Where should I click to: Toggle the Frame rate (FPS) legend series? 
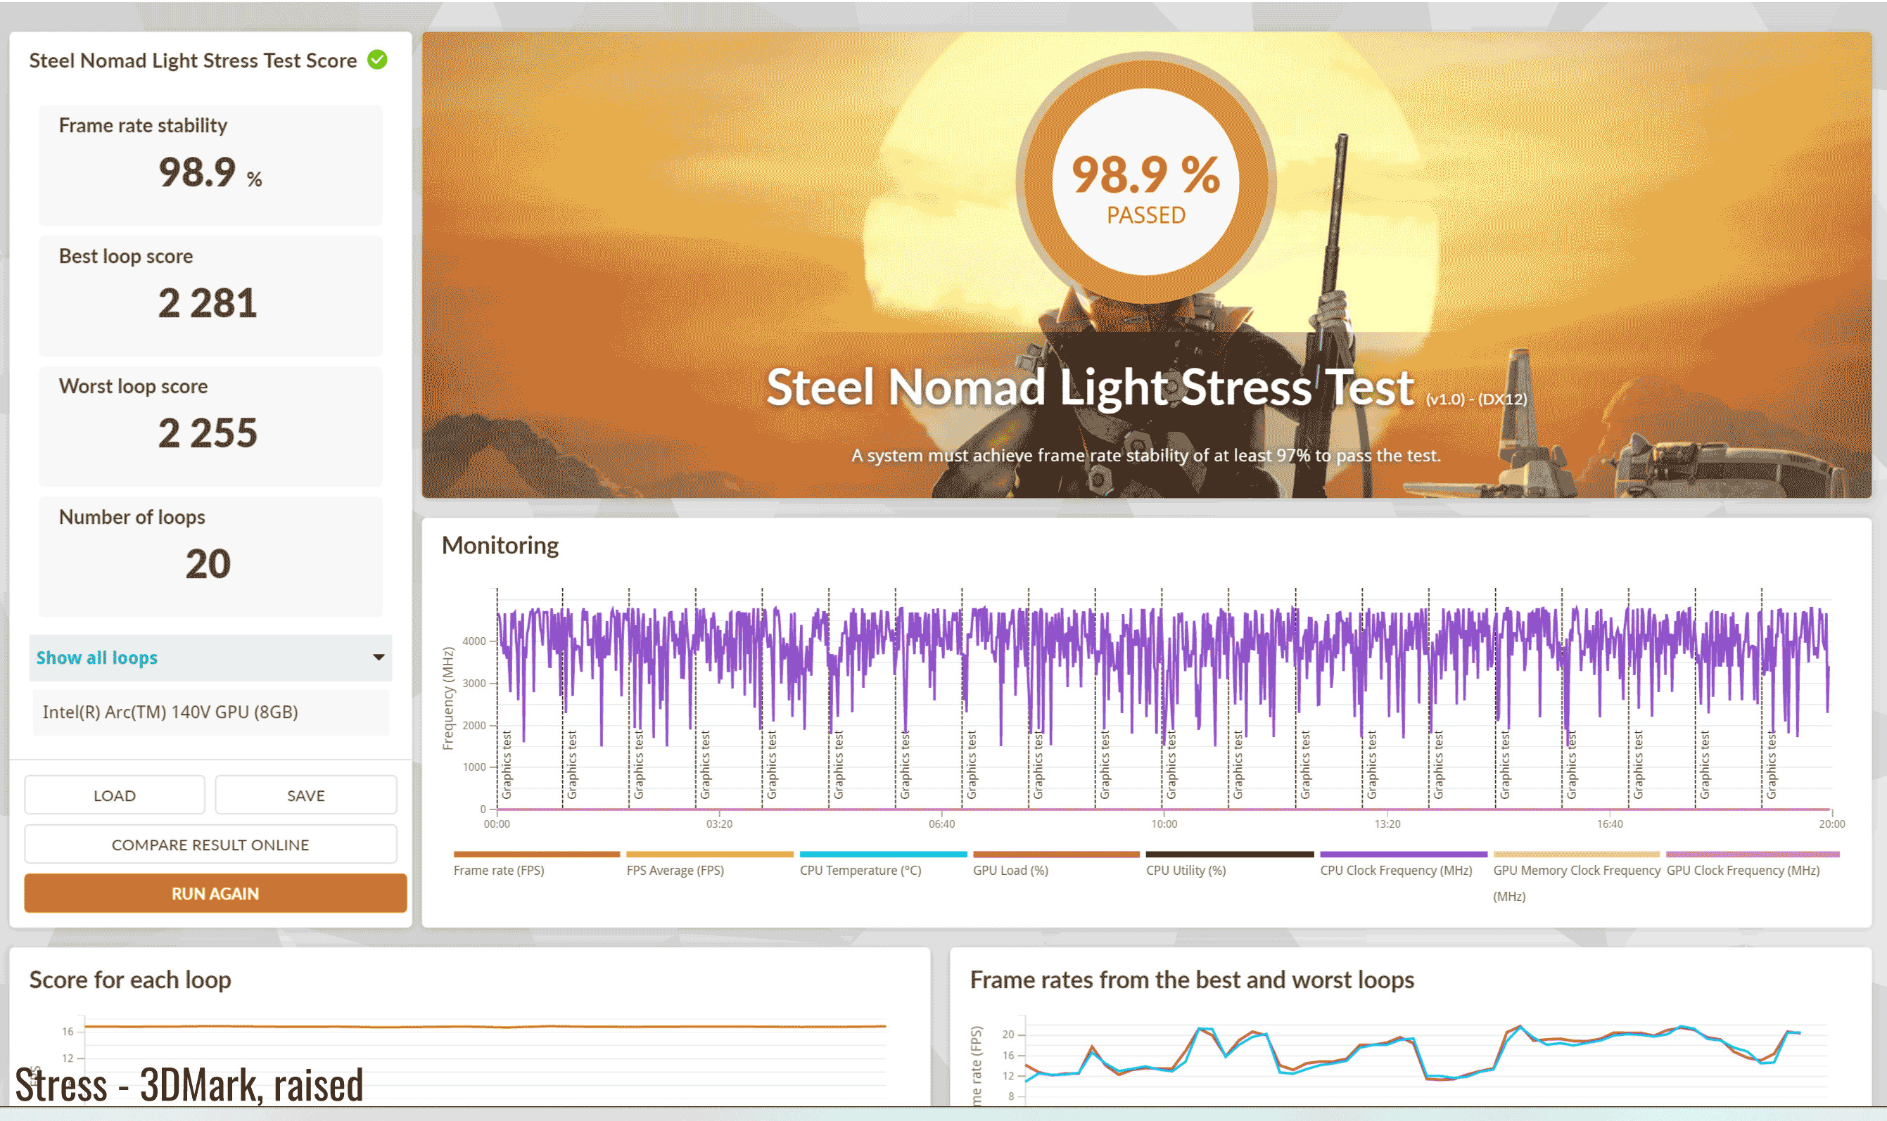(499, 870)
